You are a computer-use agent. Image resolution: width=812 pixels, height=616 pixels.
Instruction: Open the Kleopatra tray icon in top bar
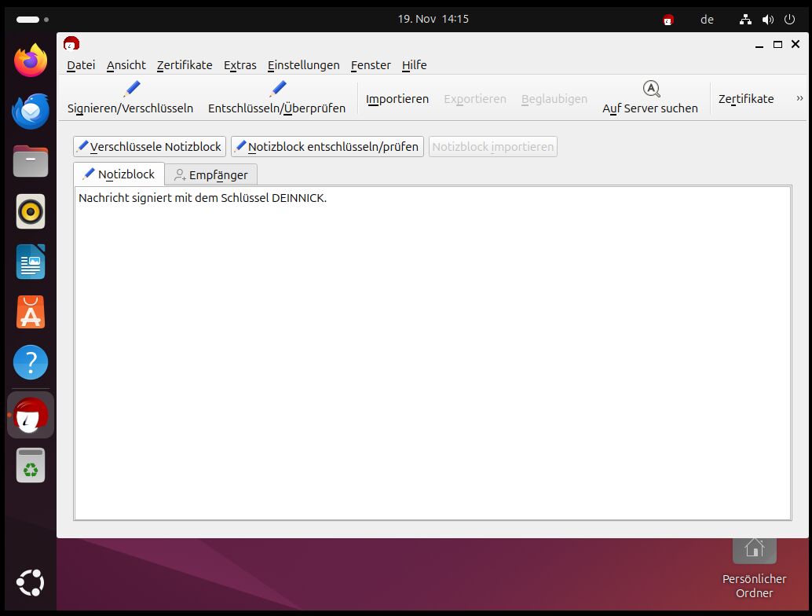pyautogui.click(x=668, y=20)
